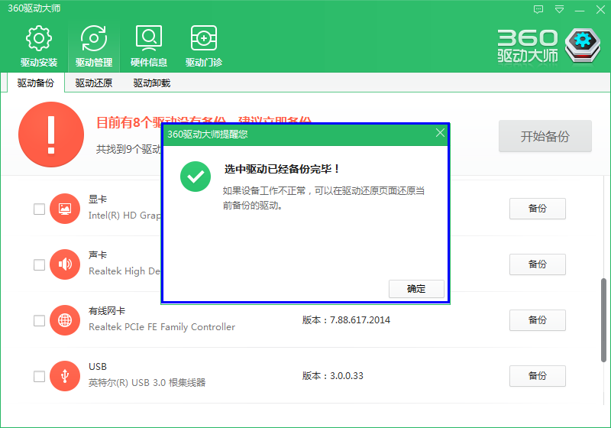This screenshot has width=611, height=428.
Task: Tick the 显卡 checkbox
Action: pos(39,209)
